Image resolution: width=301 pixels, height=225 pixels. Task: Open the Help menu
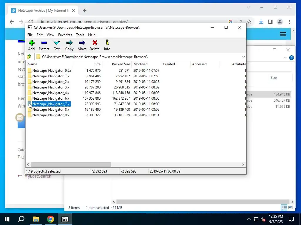click(92, 35)
